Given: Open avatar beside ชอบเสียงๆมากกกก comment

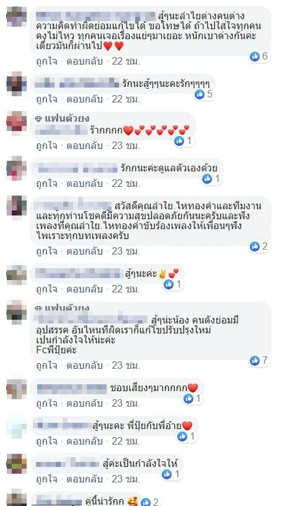Looking at the screenshot, I should pyautogui.click(x=17, y=389).
